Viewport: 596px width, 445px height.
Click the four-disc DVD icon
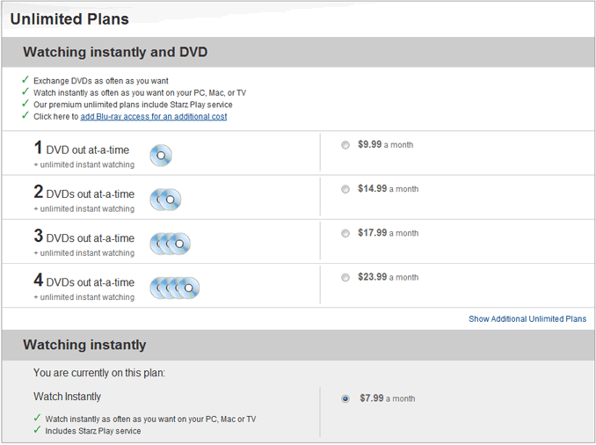coord(174,288)
